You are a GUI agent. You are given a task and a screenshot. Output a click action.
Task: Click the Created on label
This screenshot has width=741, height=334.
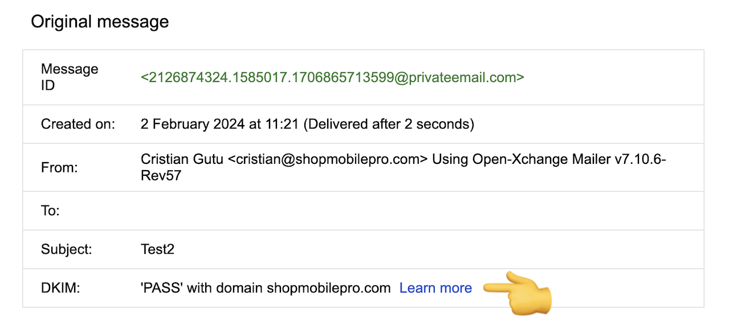[78, 124]
